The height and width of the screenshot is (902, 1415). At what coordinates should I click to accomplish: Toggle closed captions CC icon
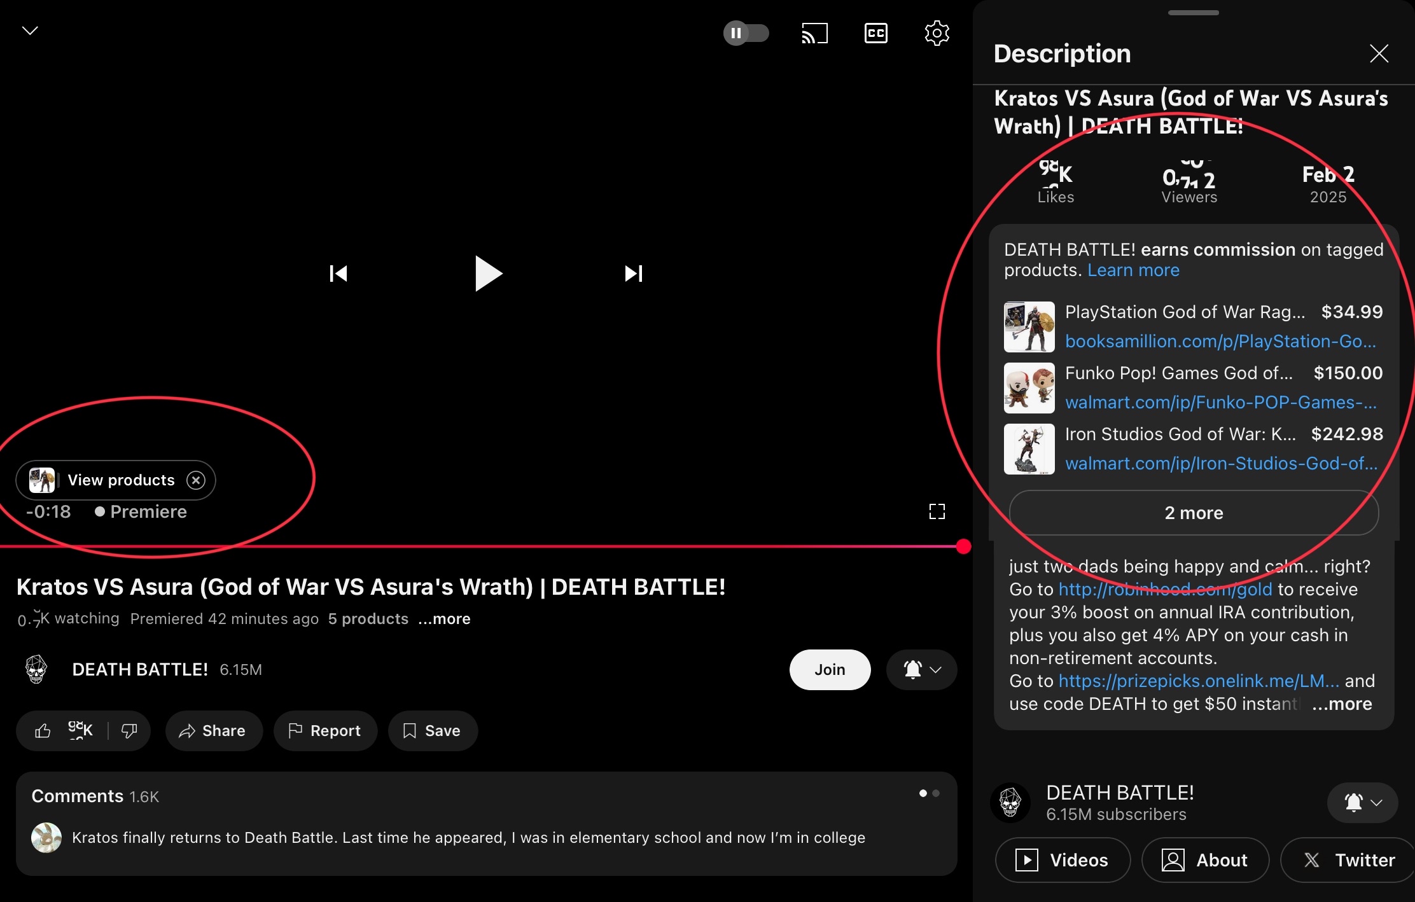(875, 33)
